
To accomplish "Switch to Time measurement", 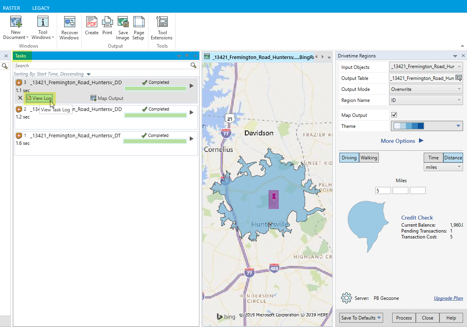I will [x=434, y=158].
